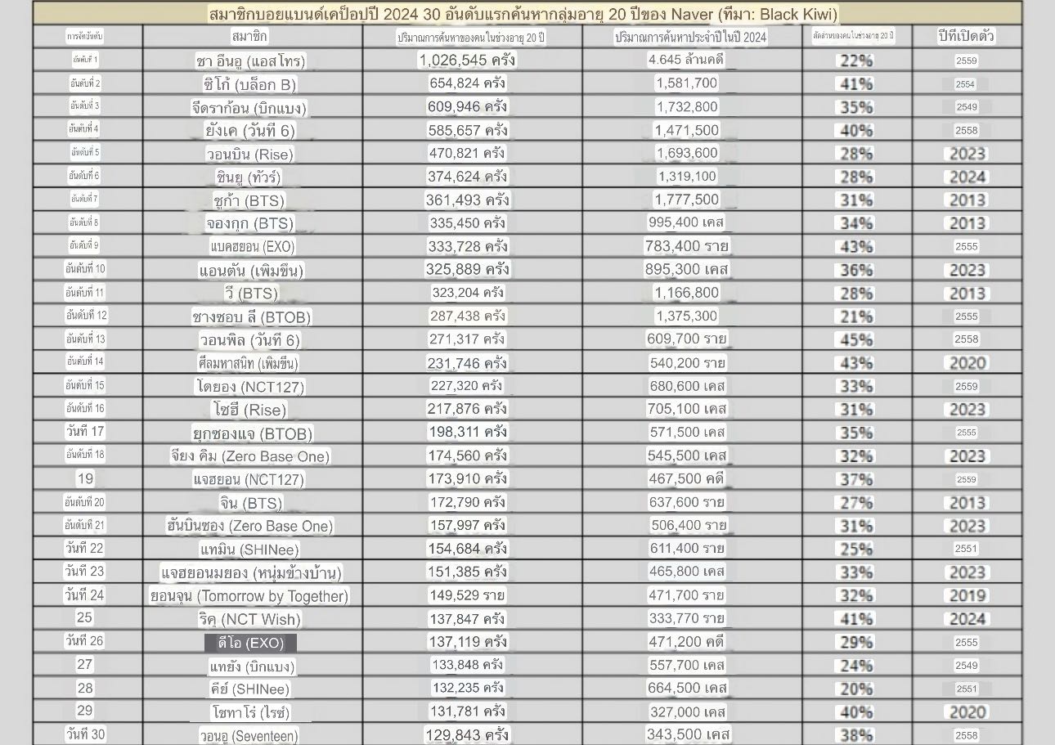
Task: Click the title mentioning Naver and Black Kiwi
Action: (x=523, y=14)
